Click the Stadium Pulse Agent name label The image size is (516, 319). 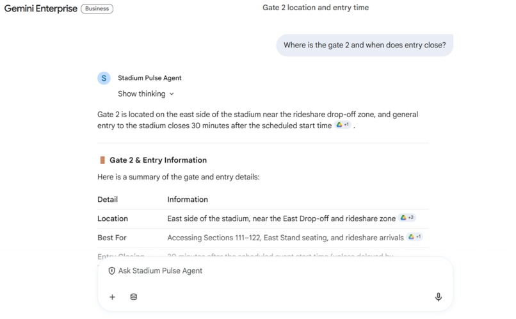150,78
